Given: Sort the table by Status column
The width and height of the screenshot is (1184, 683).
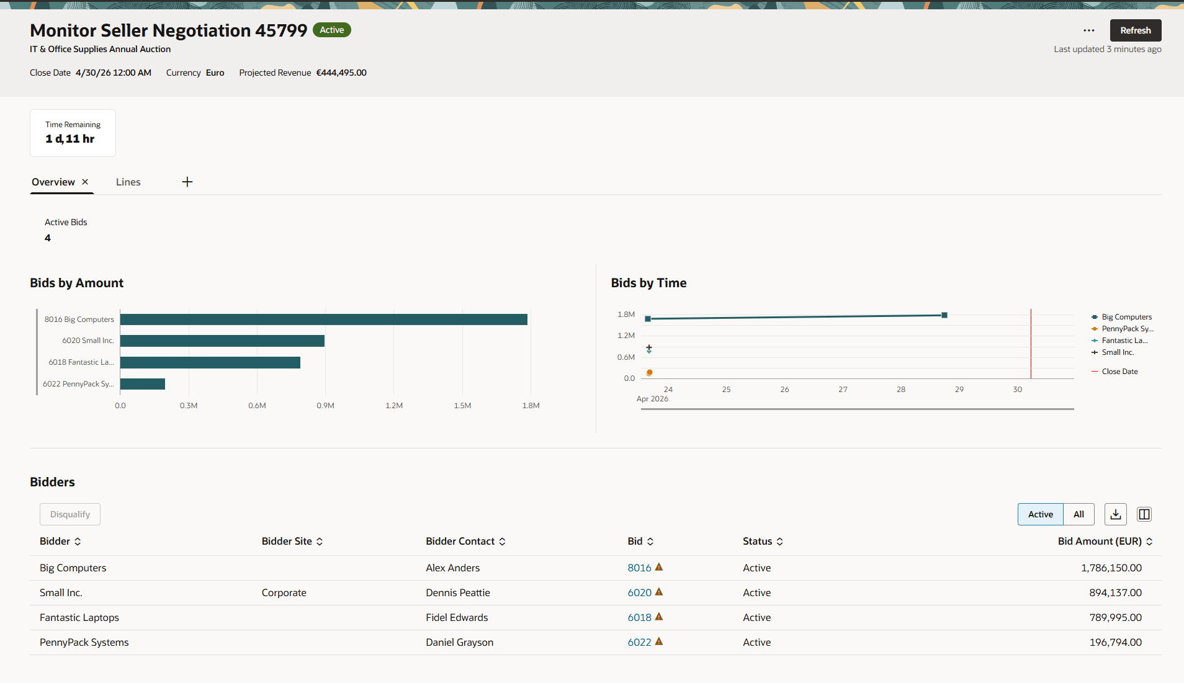Looking at the screenshot, I should click(763, 542).
